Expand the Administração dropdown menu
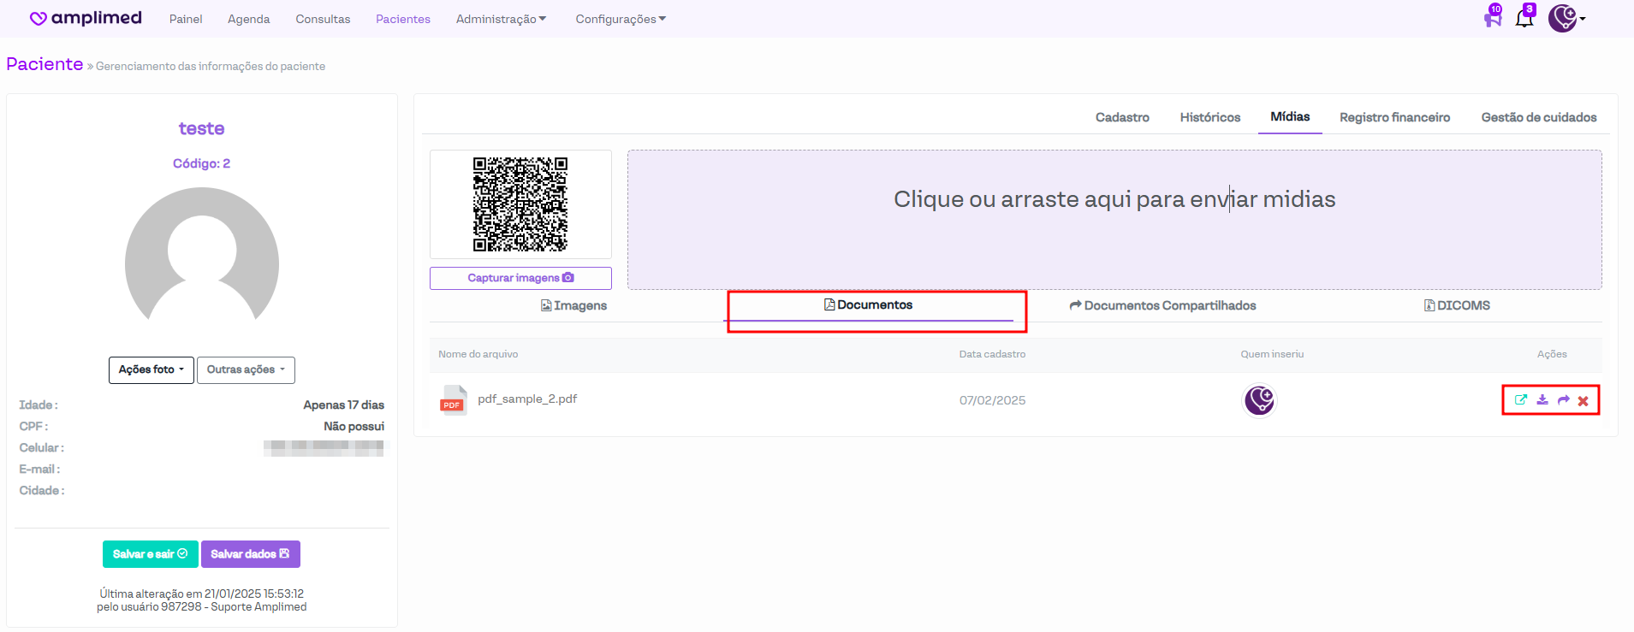1634x632 pixels. 501,19
